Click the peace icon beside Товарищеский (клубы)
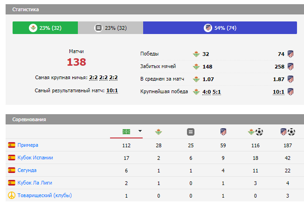 tap(12, 195)
